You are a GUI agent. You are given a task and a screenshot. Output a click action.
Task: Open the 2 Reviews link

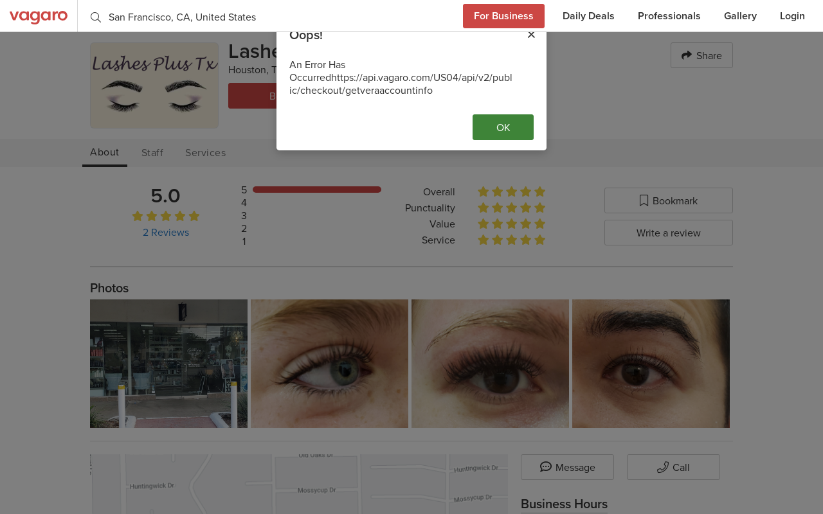166,233
